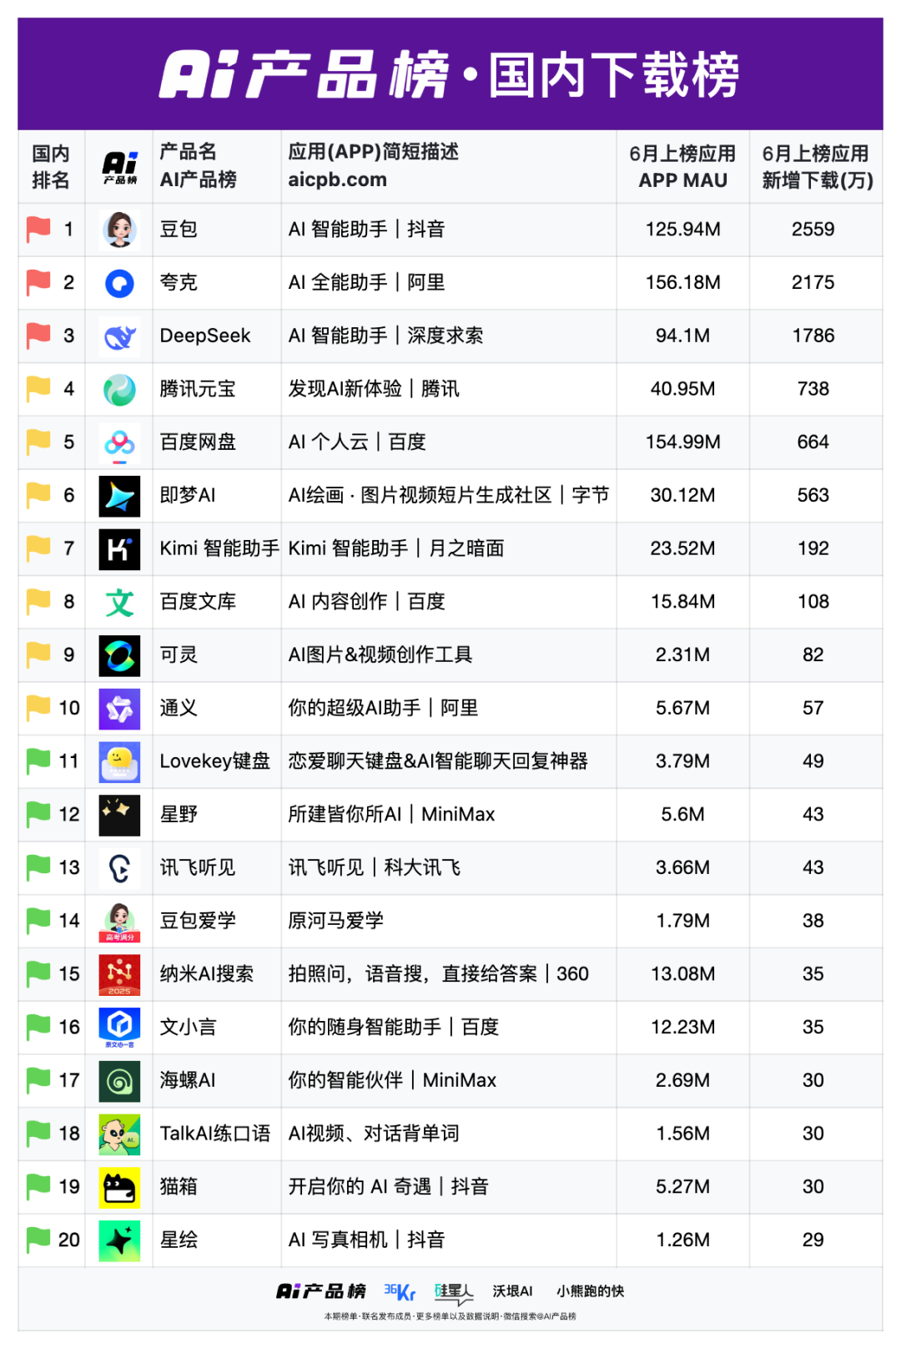The height and width of the screenshot is (1349, 901).
Task: Click '沃垠AI' in the footer
Action: 512,1291
